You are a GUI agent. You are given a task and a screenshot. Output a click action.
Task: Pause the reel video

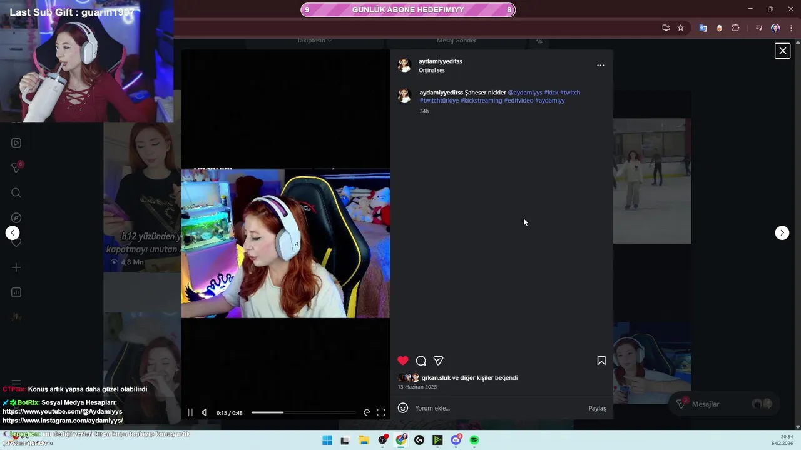190,412
